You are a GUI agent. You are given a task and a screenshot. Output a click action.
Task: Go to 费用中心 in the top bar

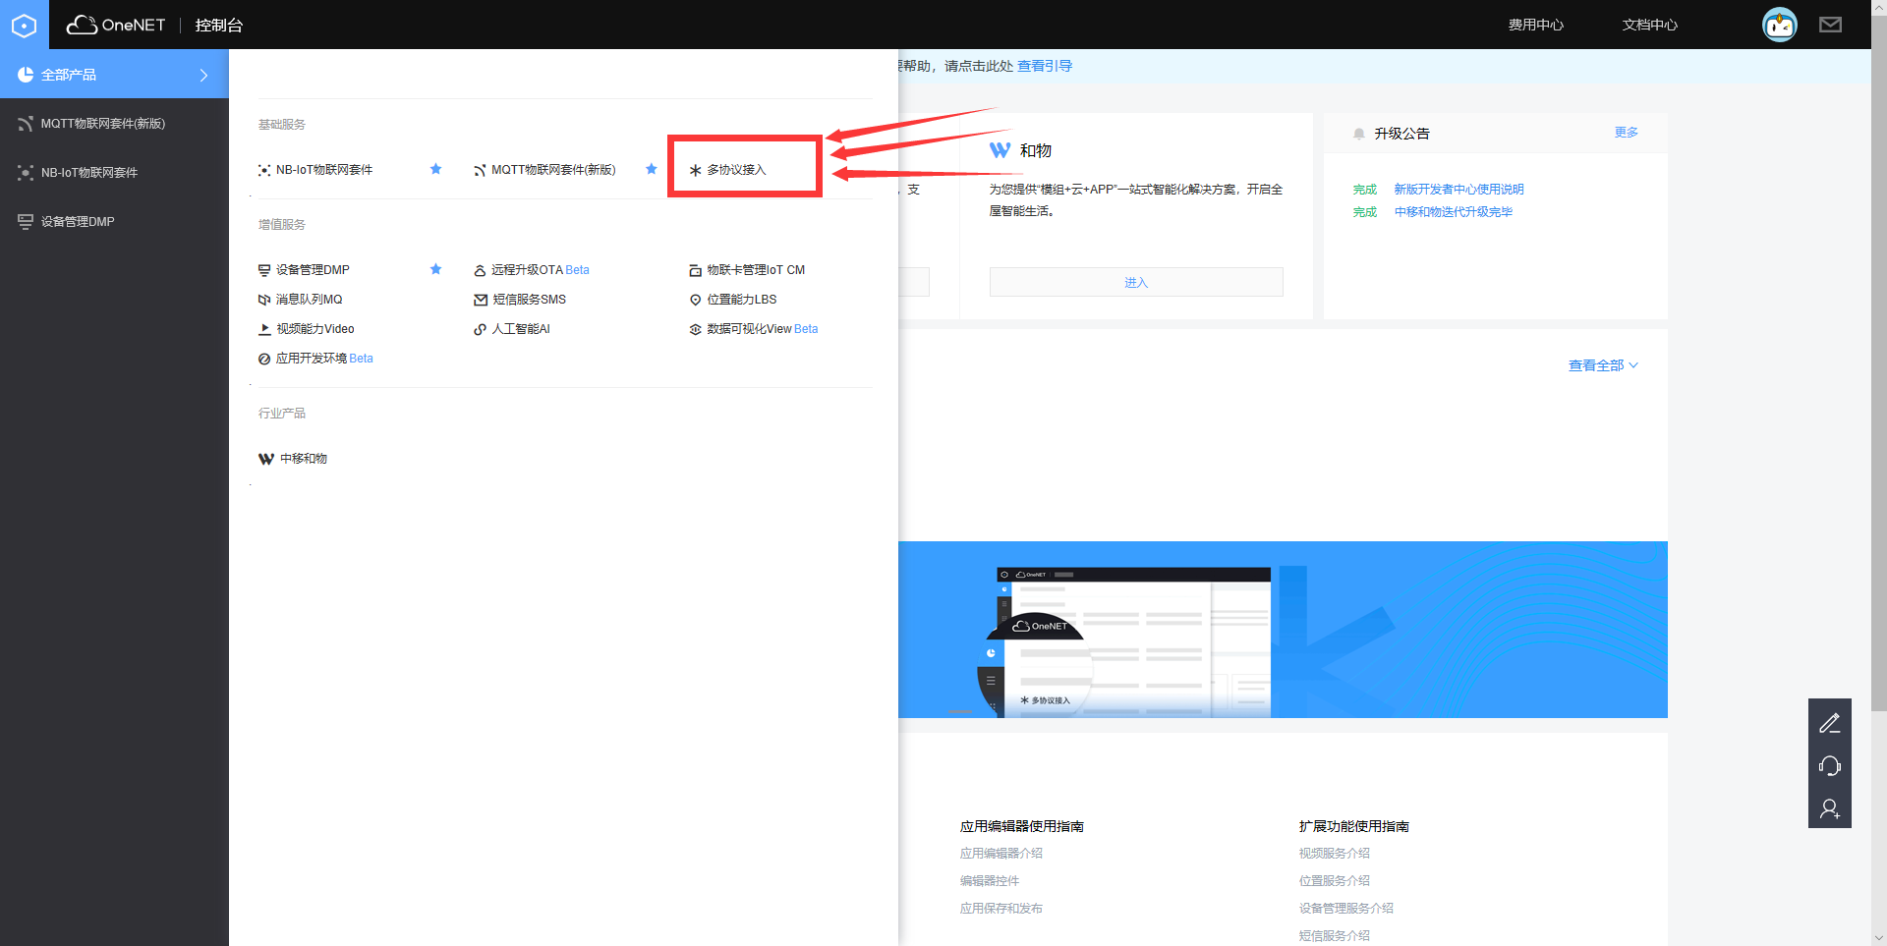click(1534, 25)
